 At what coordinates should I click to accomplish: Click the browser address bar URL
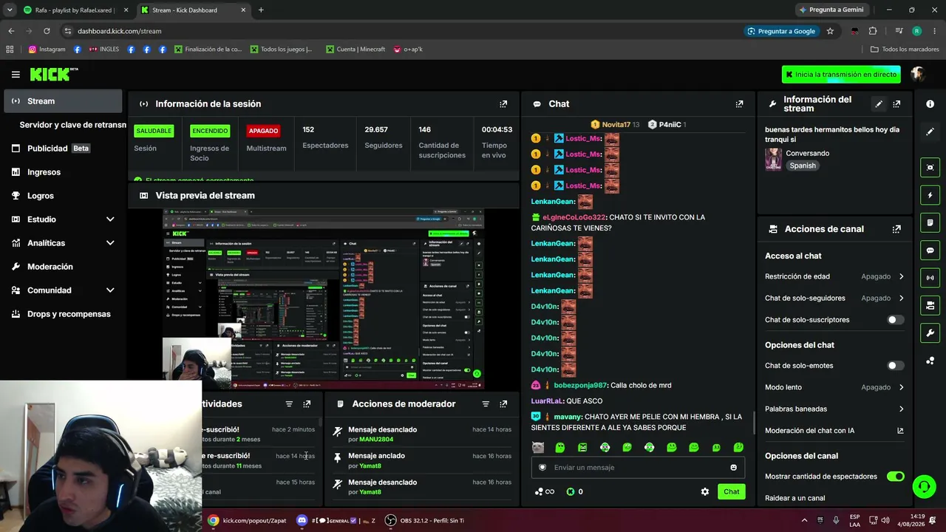(x=119, y=31)
